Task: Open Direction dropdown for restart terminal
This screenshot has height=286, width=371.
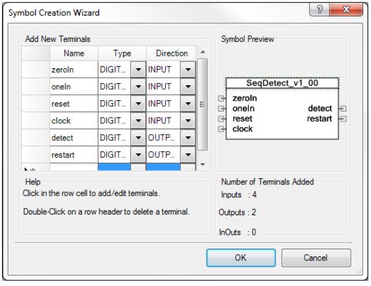Action: tap(188, 155)
